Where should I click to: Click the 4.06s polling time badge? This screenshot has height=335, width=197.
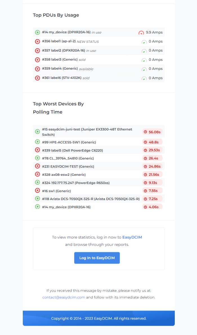[152, 207]
